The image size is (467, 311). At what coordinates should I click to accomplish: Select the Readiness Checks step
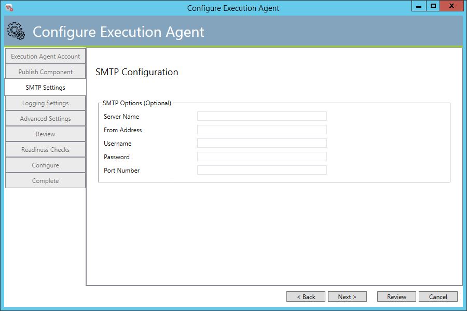(45, 149)
